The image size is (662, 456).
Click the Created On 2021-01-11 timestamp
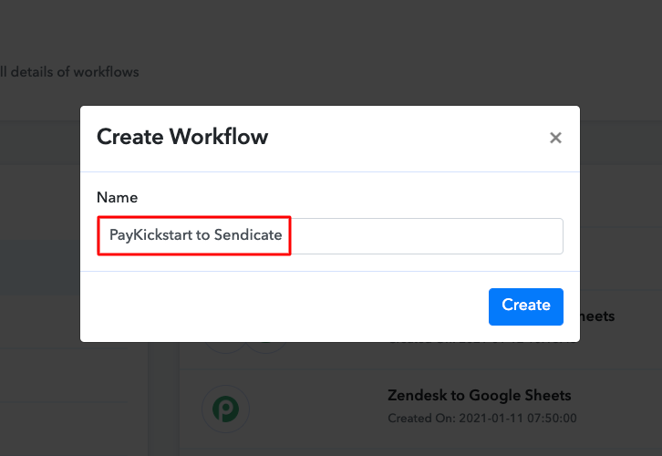tap(482, 418)
